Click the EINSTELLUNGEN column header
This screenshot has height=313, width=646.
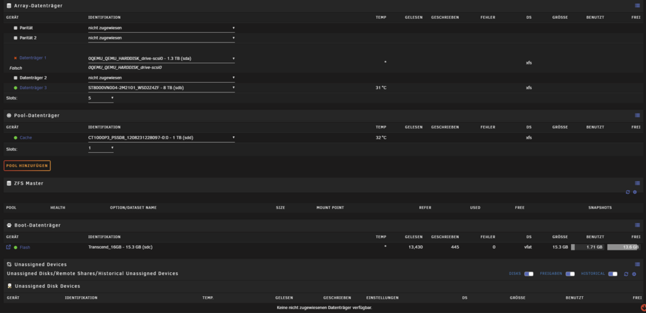click(x=382, y=298)
